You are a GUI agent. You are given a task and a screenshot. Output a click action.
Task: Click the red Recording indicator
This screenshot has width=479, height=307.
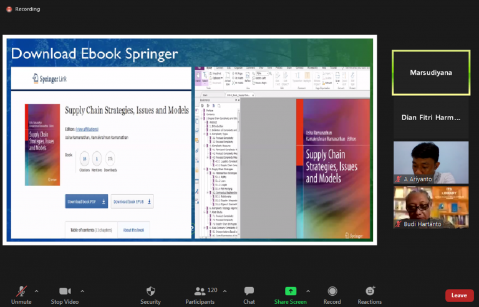pos(9,9)
